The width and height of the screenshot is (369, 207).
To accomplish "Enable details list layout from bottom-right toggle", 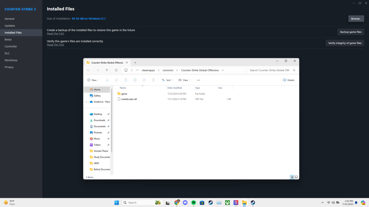I will click(x=292, y=177).
